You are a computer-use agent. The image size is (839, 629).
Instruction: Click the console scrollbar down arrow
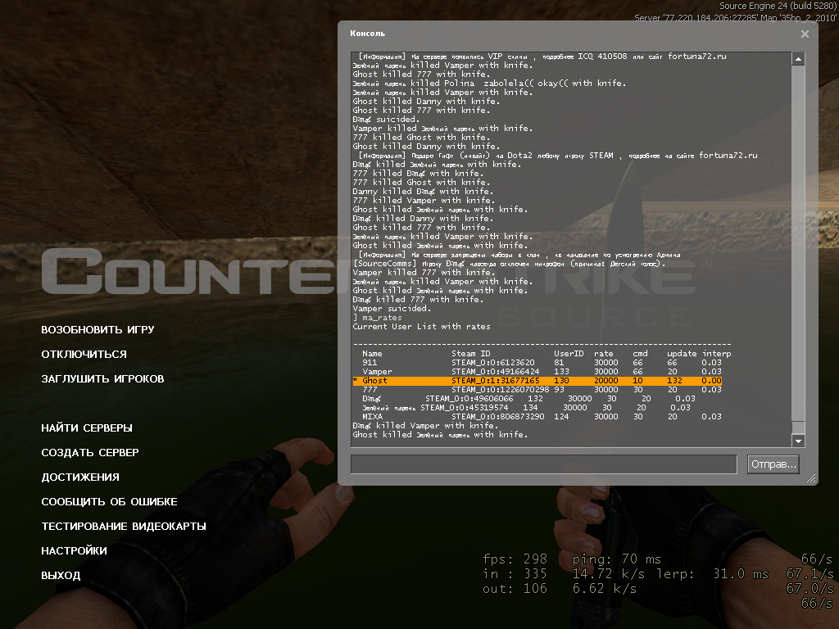[x=798, y=441]
